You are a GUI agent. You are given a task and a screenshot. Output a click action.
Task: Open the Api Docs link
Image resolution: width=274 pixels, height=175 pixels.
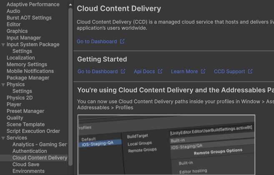[x=144, y=72]
